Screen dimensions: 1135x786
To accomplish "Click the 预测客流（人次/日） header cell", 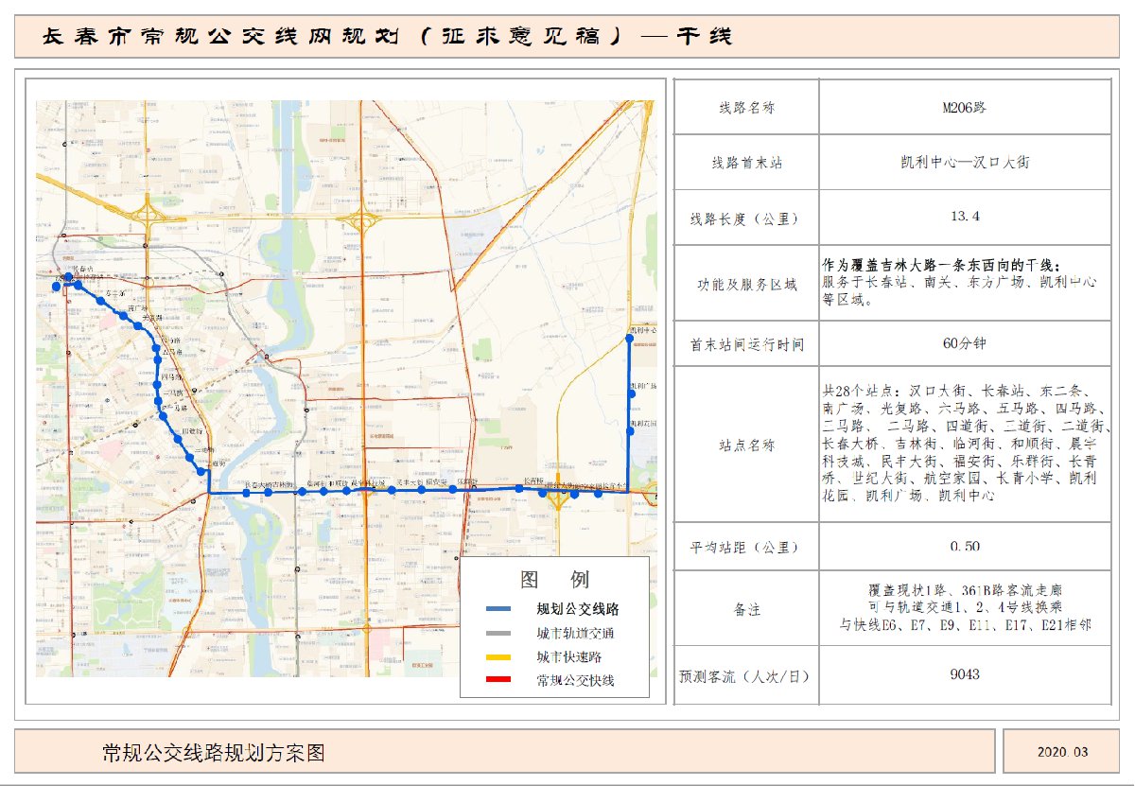I will click(x=746, y=676).
